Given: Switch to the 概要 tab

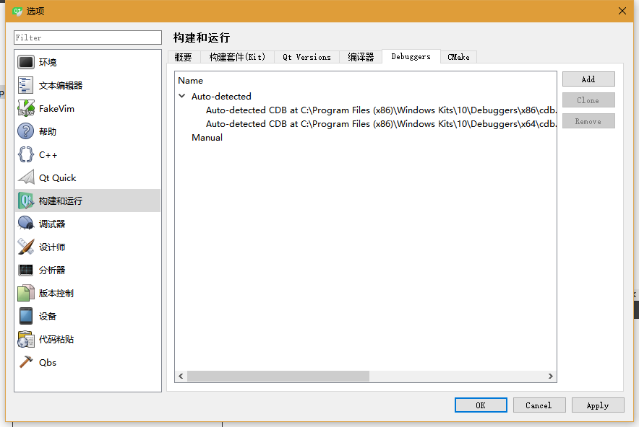Looking at the screenshot, I should (x=183, y=57).
